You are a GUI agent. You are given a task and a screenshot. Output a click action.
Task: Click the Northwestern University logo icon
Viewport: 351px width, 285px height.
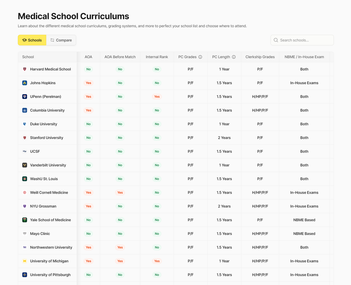25,248
